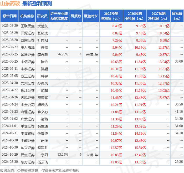The width and height of the screenshot is (184, 173).
Task: Click the 13.04亿 profit value
Action: pyautogui.click(x=164, y=62)
